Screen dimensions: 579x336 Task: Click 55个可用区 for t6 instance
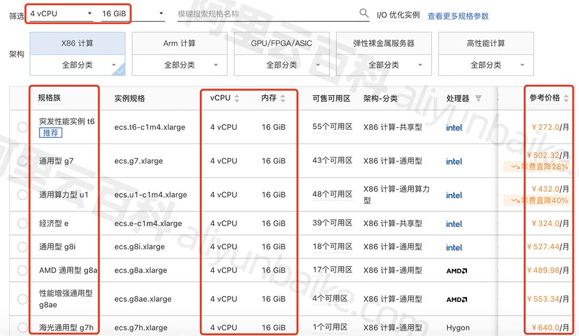pyautogui.click(x=332, y=127)
